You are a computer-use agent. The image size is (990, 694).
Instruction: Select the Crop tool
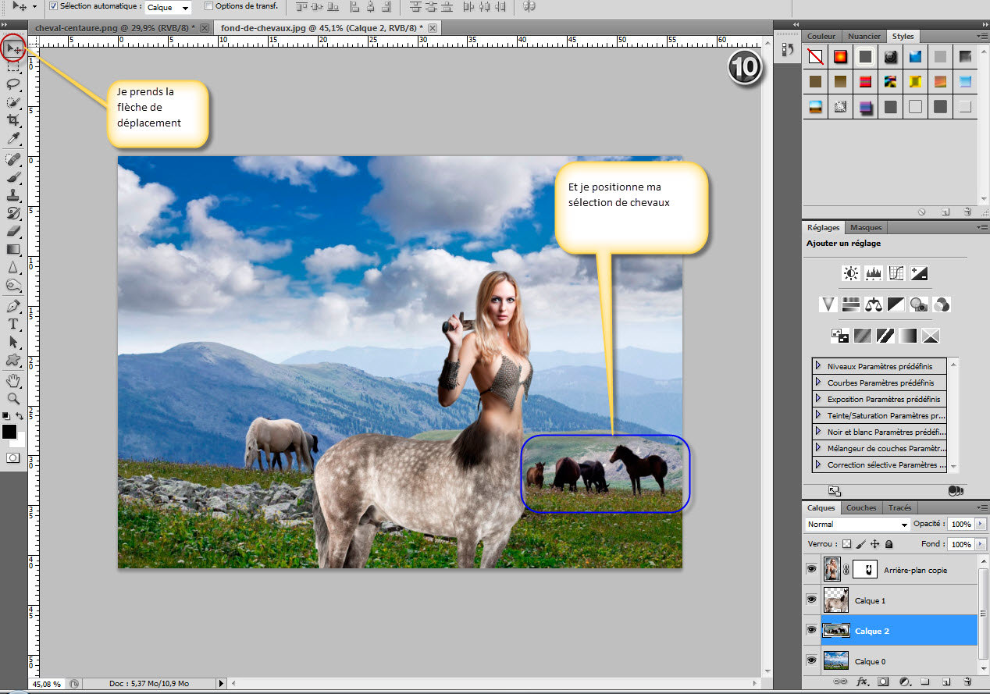13,119
